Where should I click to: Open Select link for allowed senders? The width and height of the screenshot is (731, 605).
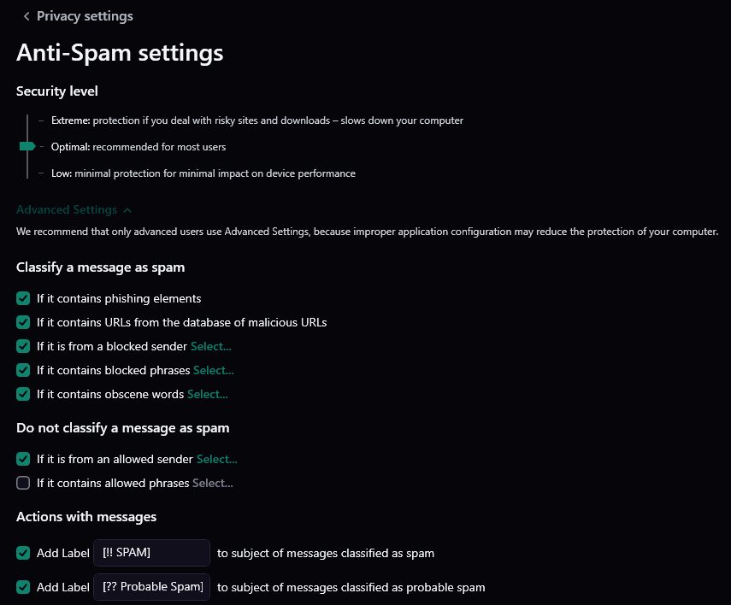tap(216, 459)
